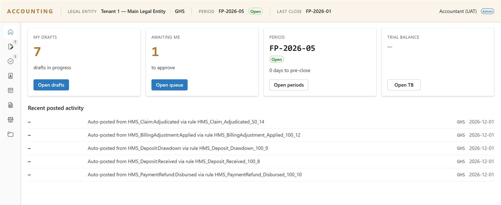Screen dimensions: 501x205
Task: Click the Accountant (UAT) user label
Action: pyautogui.click(x=458, y=11)
